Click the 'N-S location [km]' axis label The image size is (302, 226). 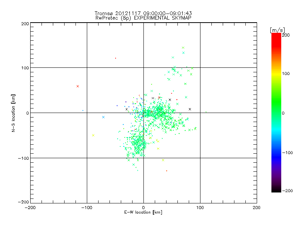tap(13, 113)
